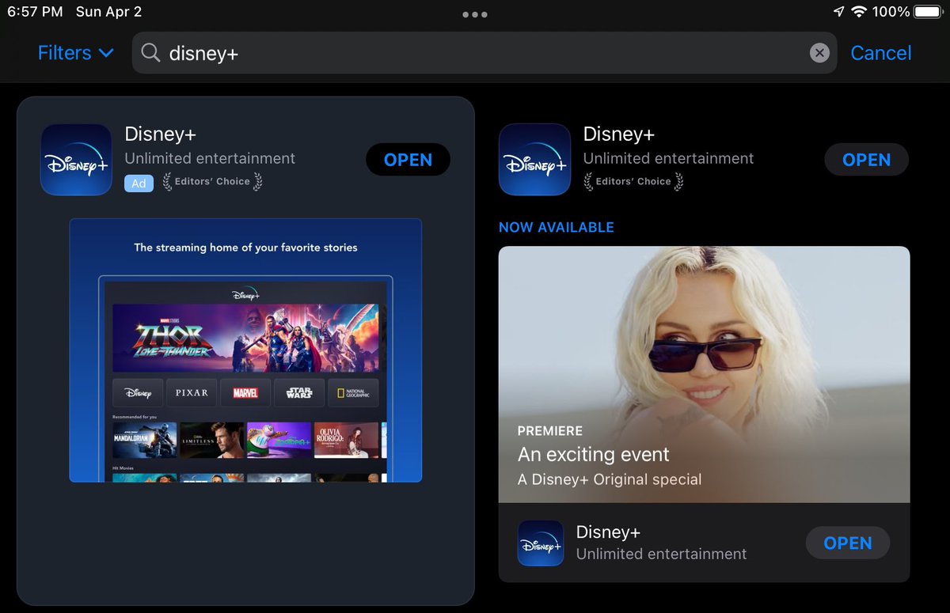
Task: Tap Editors' Choice label in second result
Action: coord(633,182)
